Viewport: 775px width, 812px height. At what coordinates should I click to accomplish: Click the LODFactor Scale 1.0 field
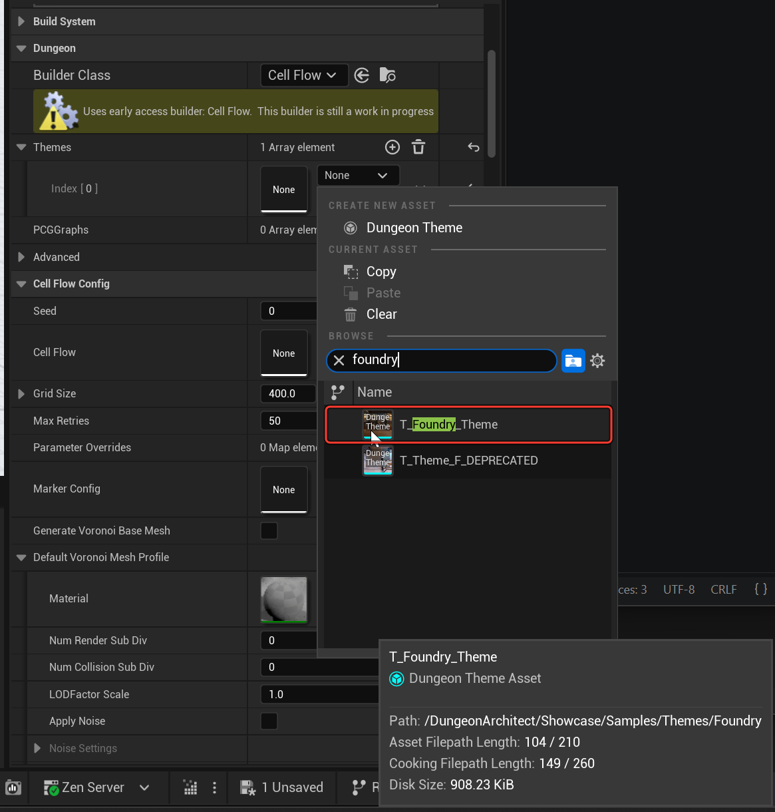tap(319, 694)
